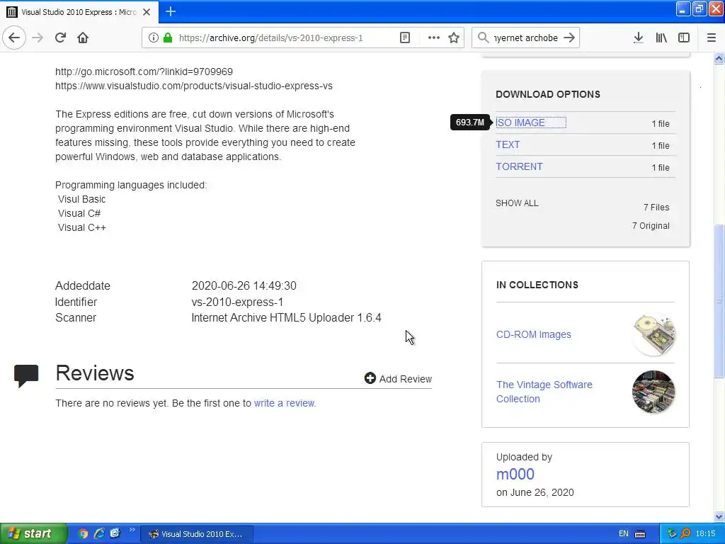This screenshot has width=725, height=544.
Task: Click the green tray icon left of the magnifier
Action: click(672, 533)
